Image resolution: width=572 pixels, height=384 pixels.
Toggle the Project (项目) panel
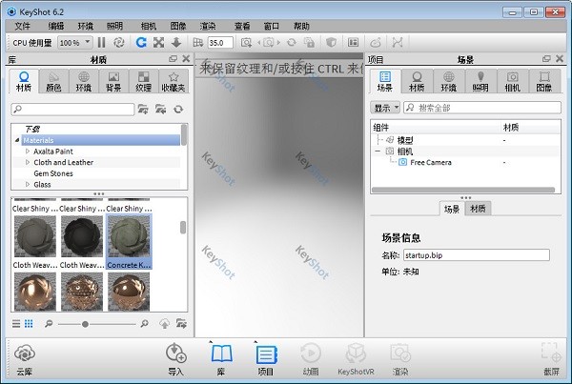266,359
